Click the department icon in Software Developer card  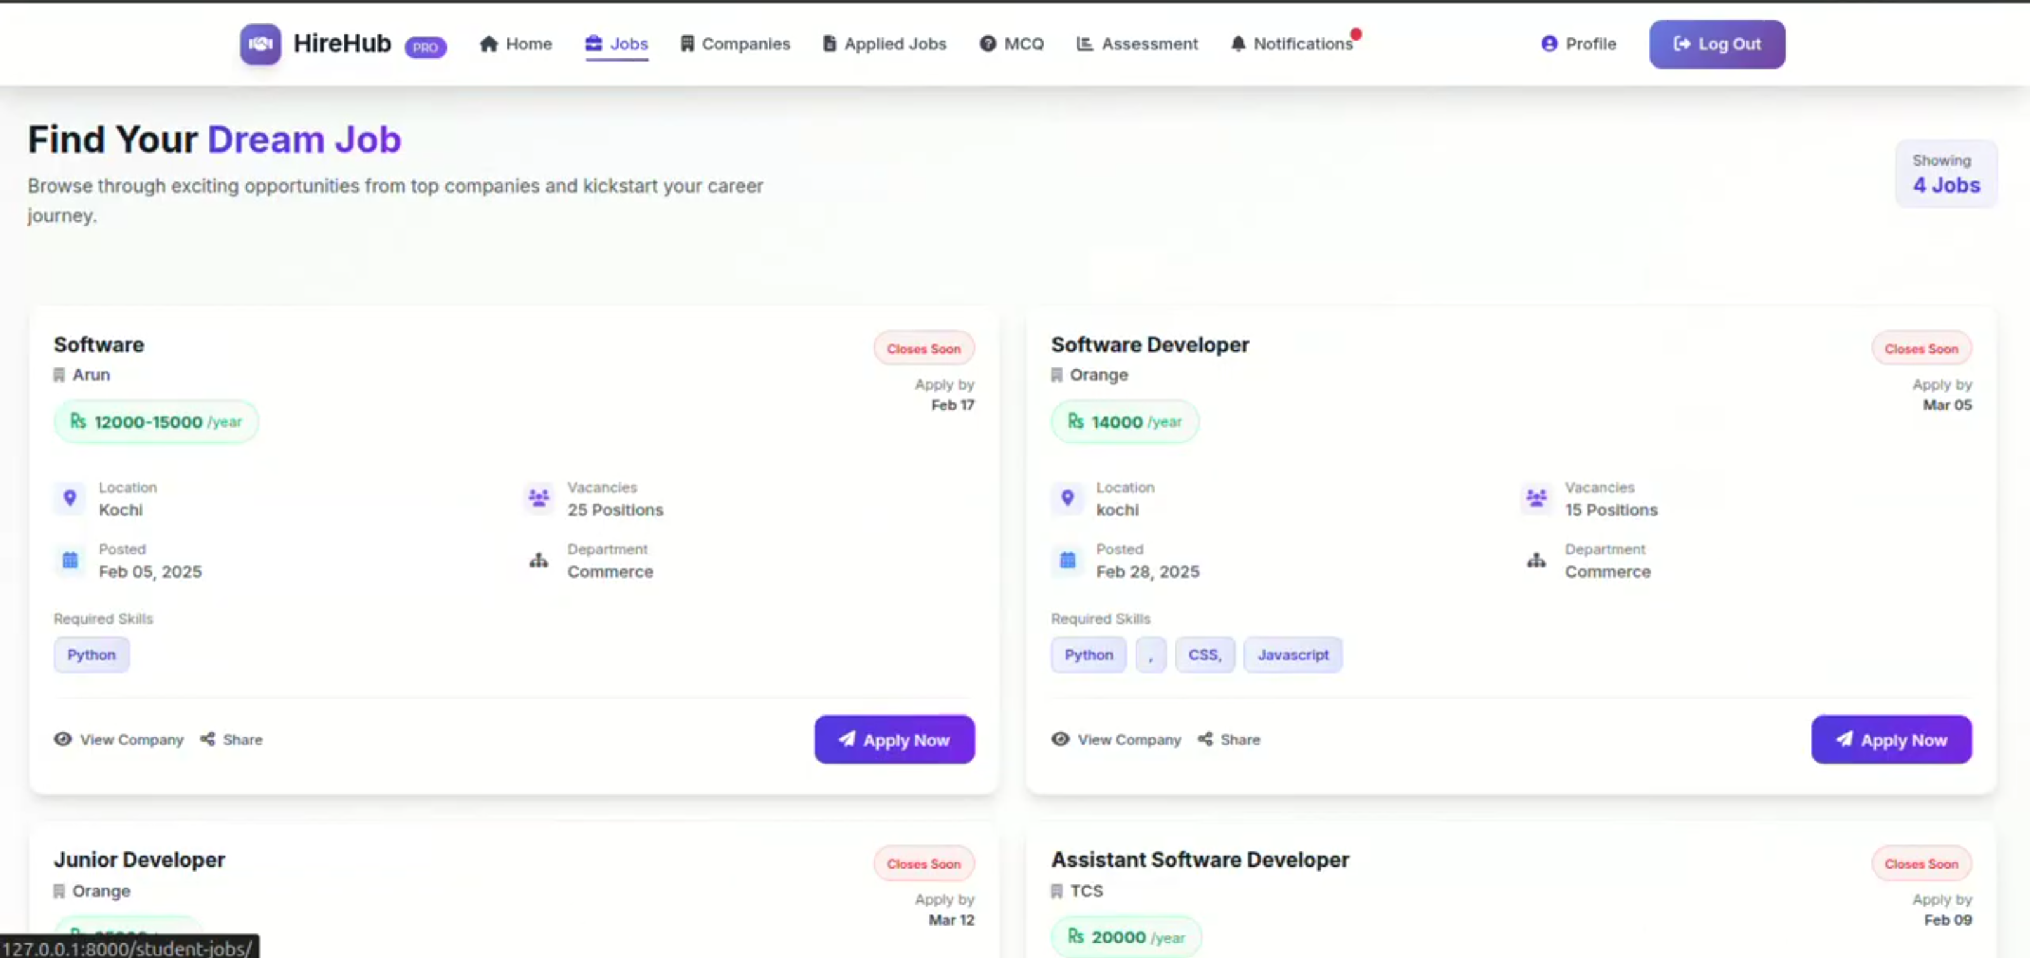(x=1536, y=560)
